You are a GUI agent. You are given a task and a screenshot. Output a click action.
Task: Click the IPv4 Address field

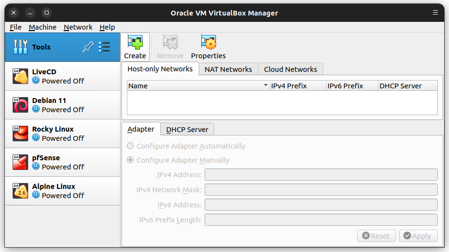(x=321, y=174)
